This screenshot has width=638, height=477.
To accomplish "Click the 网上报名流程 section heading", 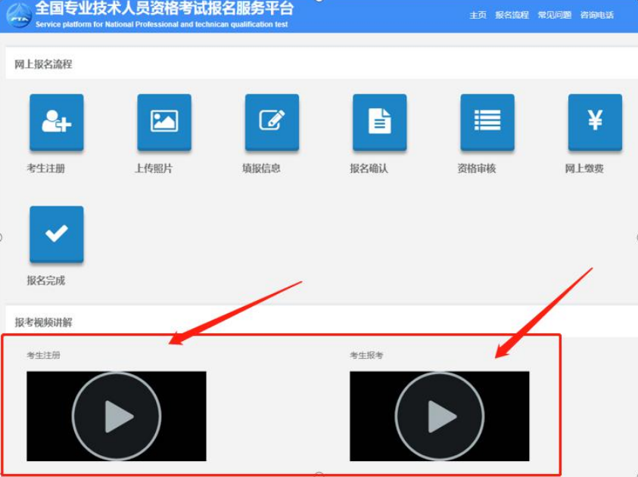I will pyautogui.click(x=45, y=66).
